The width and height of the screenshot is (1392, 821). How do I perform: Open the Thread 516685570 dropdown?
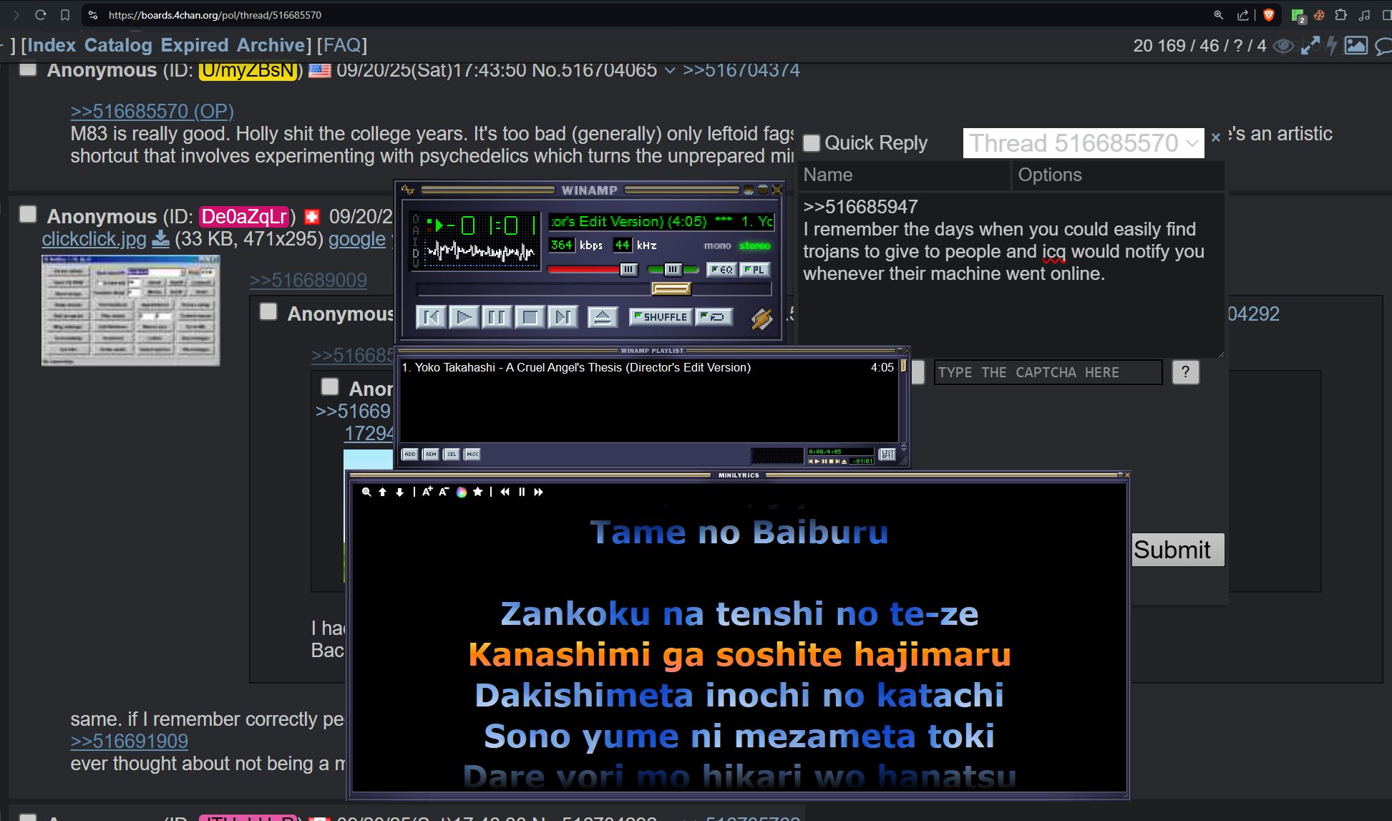point(1083,143)
